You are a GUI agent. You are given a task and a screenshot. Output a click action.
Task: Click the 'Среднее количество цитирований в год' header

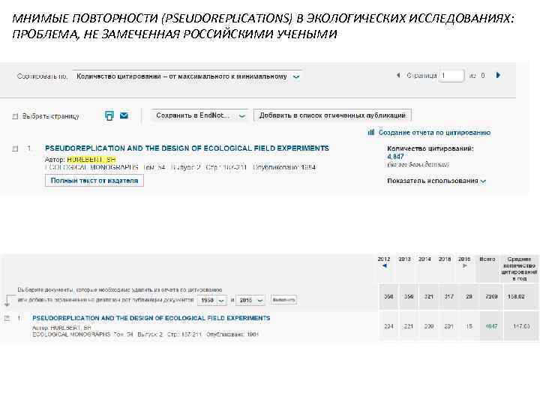point(519,269)
